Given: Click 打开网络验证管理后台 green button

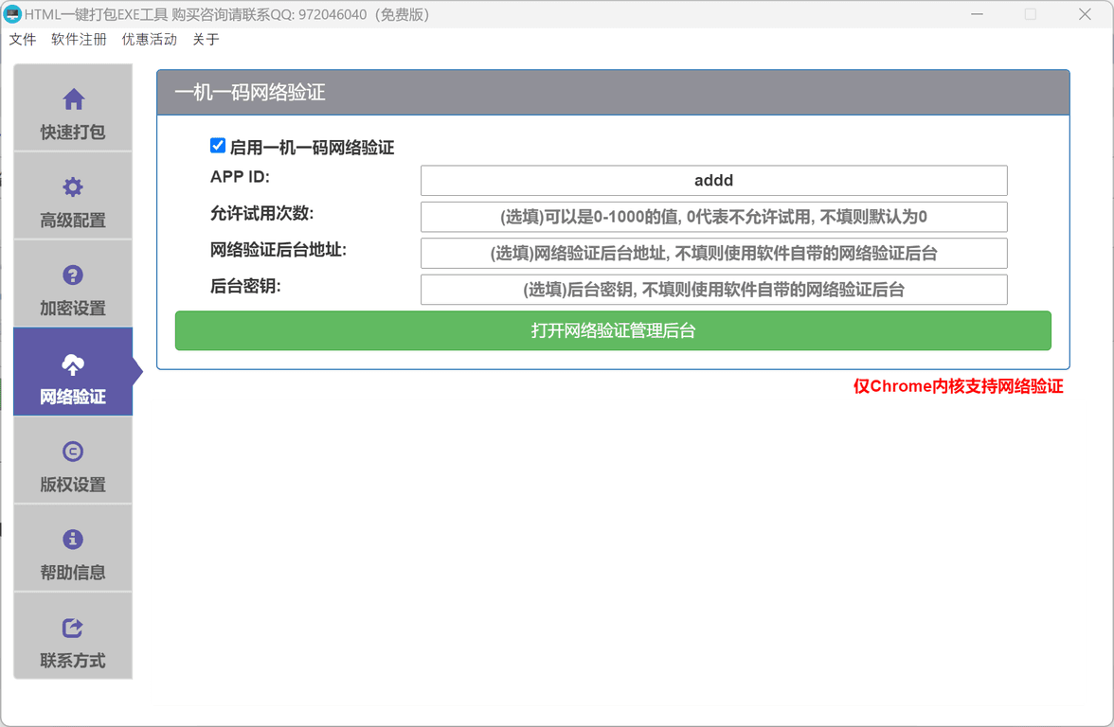Looking at the screenshot, I should (x=613, y=330).
